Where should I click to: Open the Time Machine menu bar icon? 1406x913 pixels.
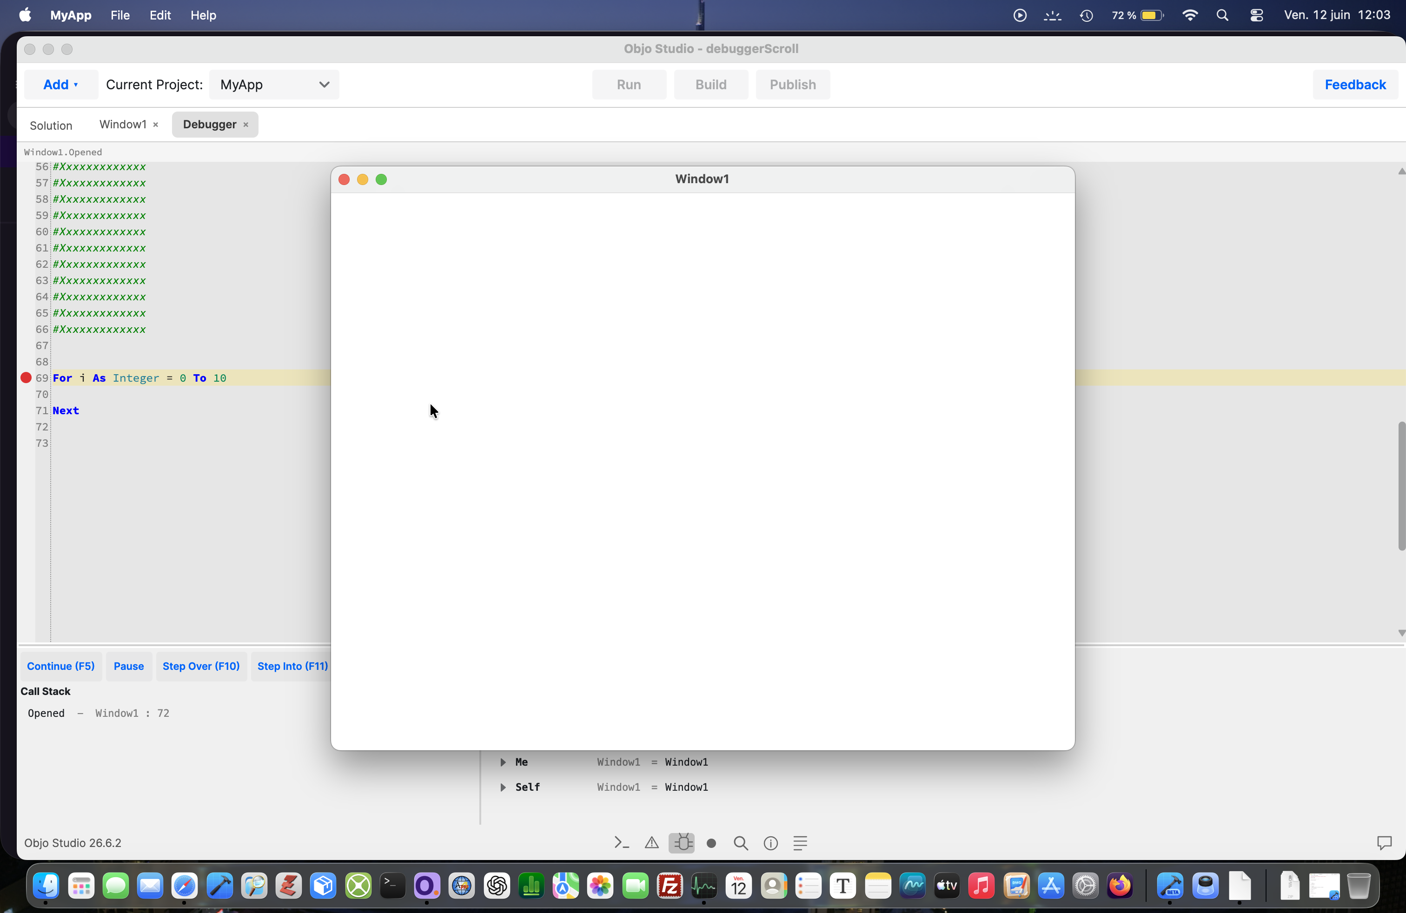coord(1087,15)
